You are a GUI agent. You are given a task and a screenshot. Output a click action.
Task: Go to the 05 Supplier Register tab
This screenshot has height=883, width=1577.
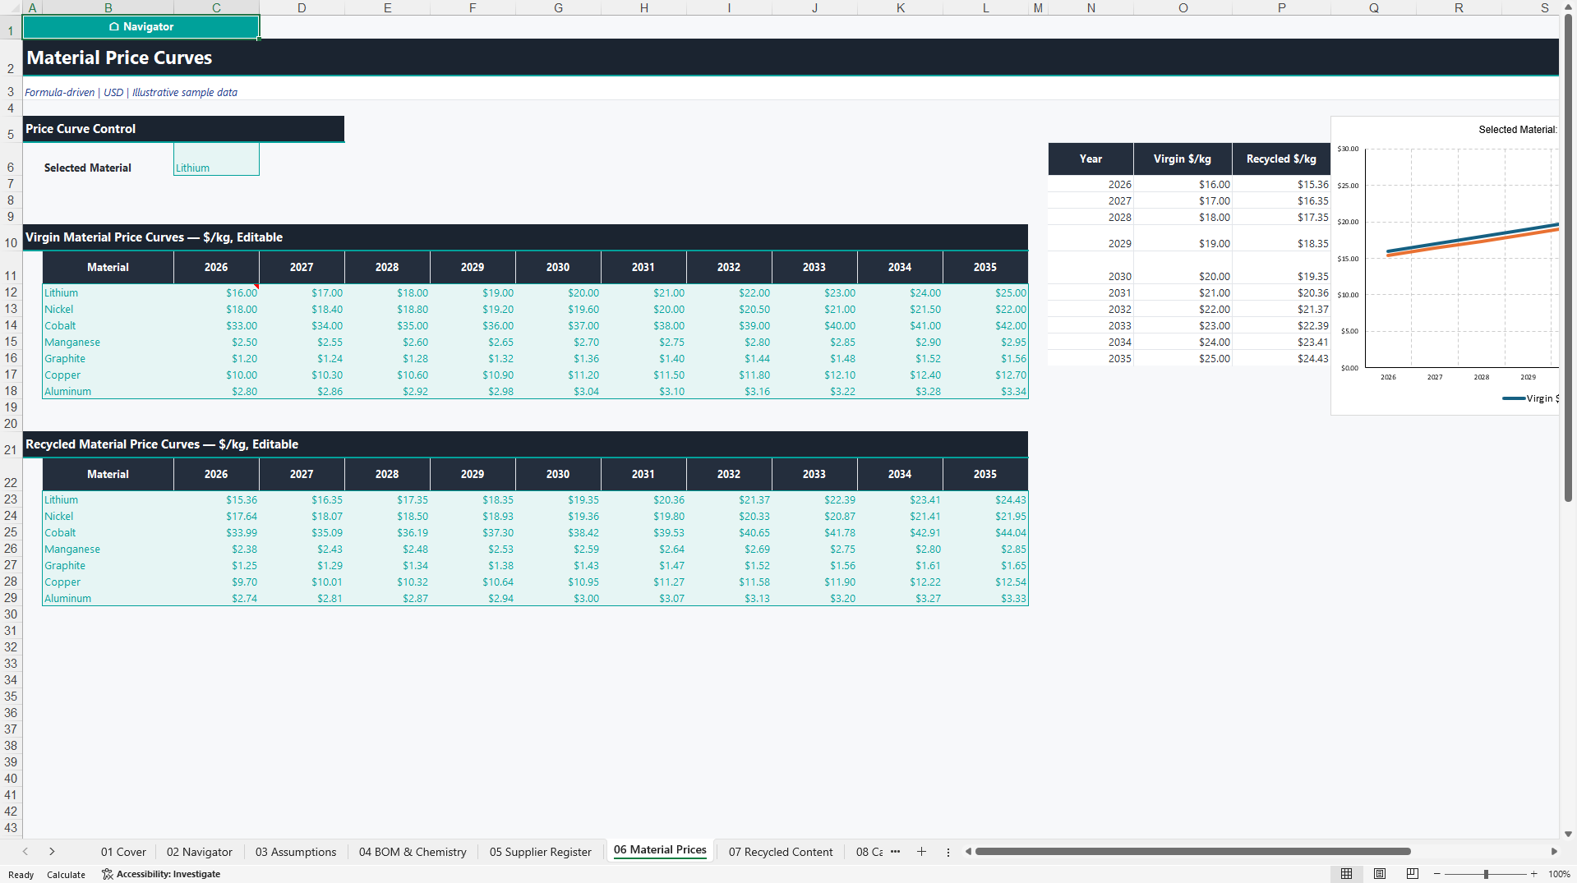540,852
